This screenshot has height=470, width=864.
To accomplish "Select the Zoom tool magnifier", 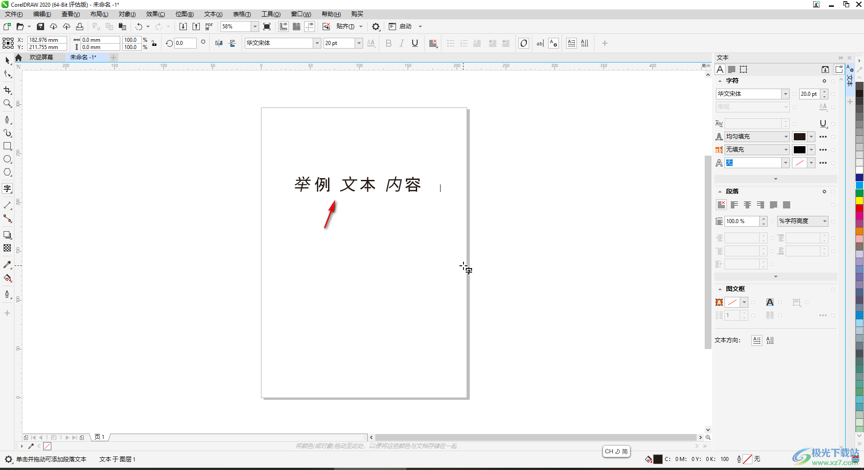I will point(7,103).
